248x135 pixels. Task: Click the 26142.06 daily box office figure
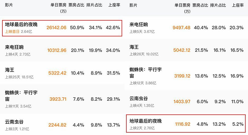coord(56,28)
